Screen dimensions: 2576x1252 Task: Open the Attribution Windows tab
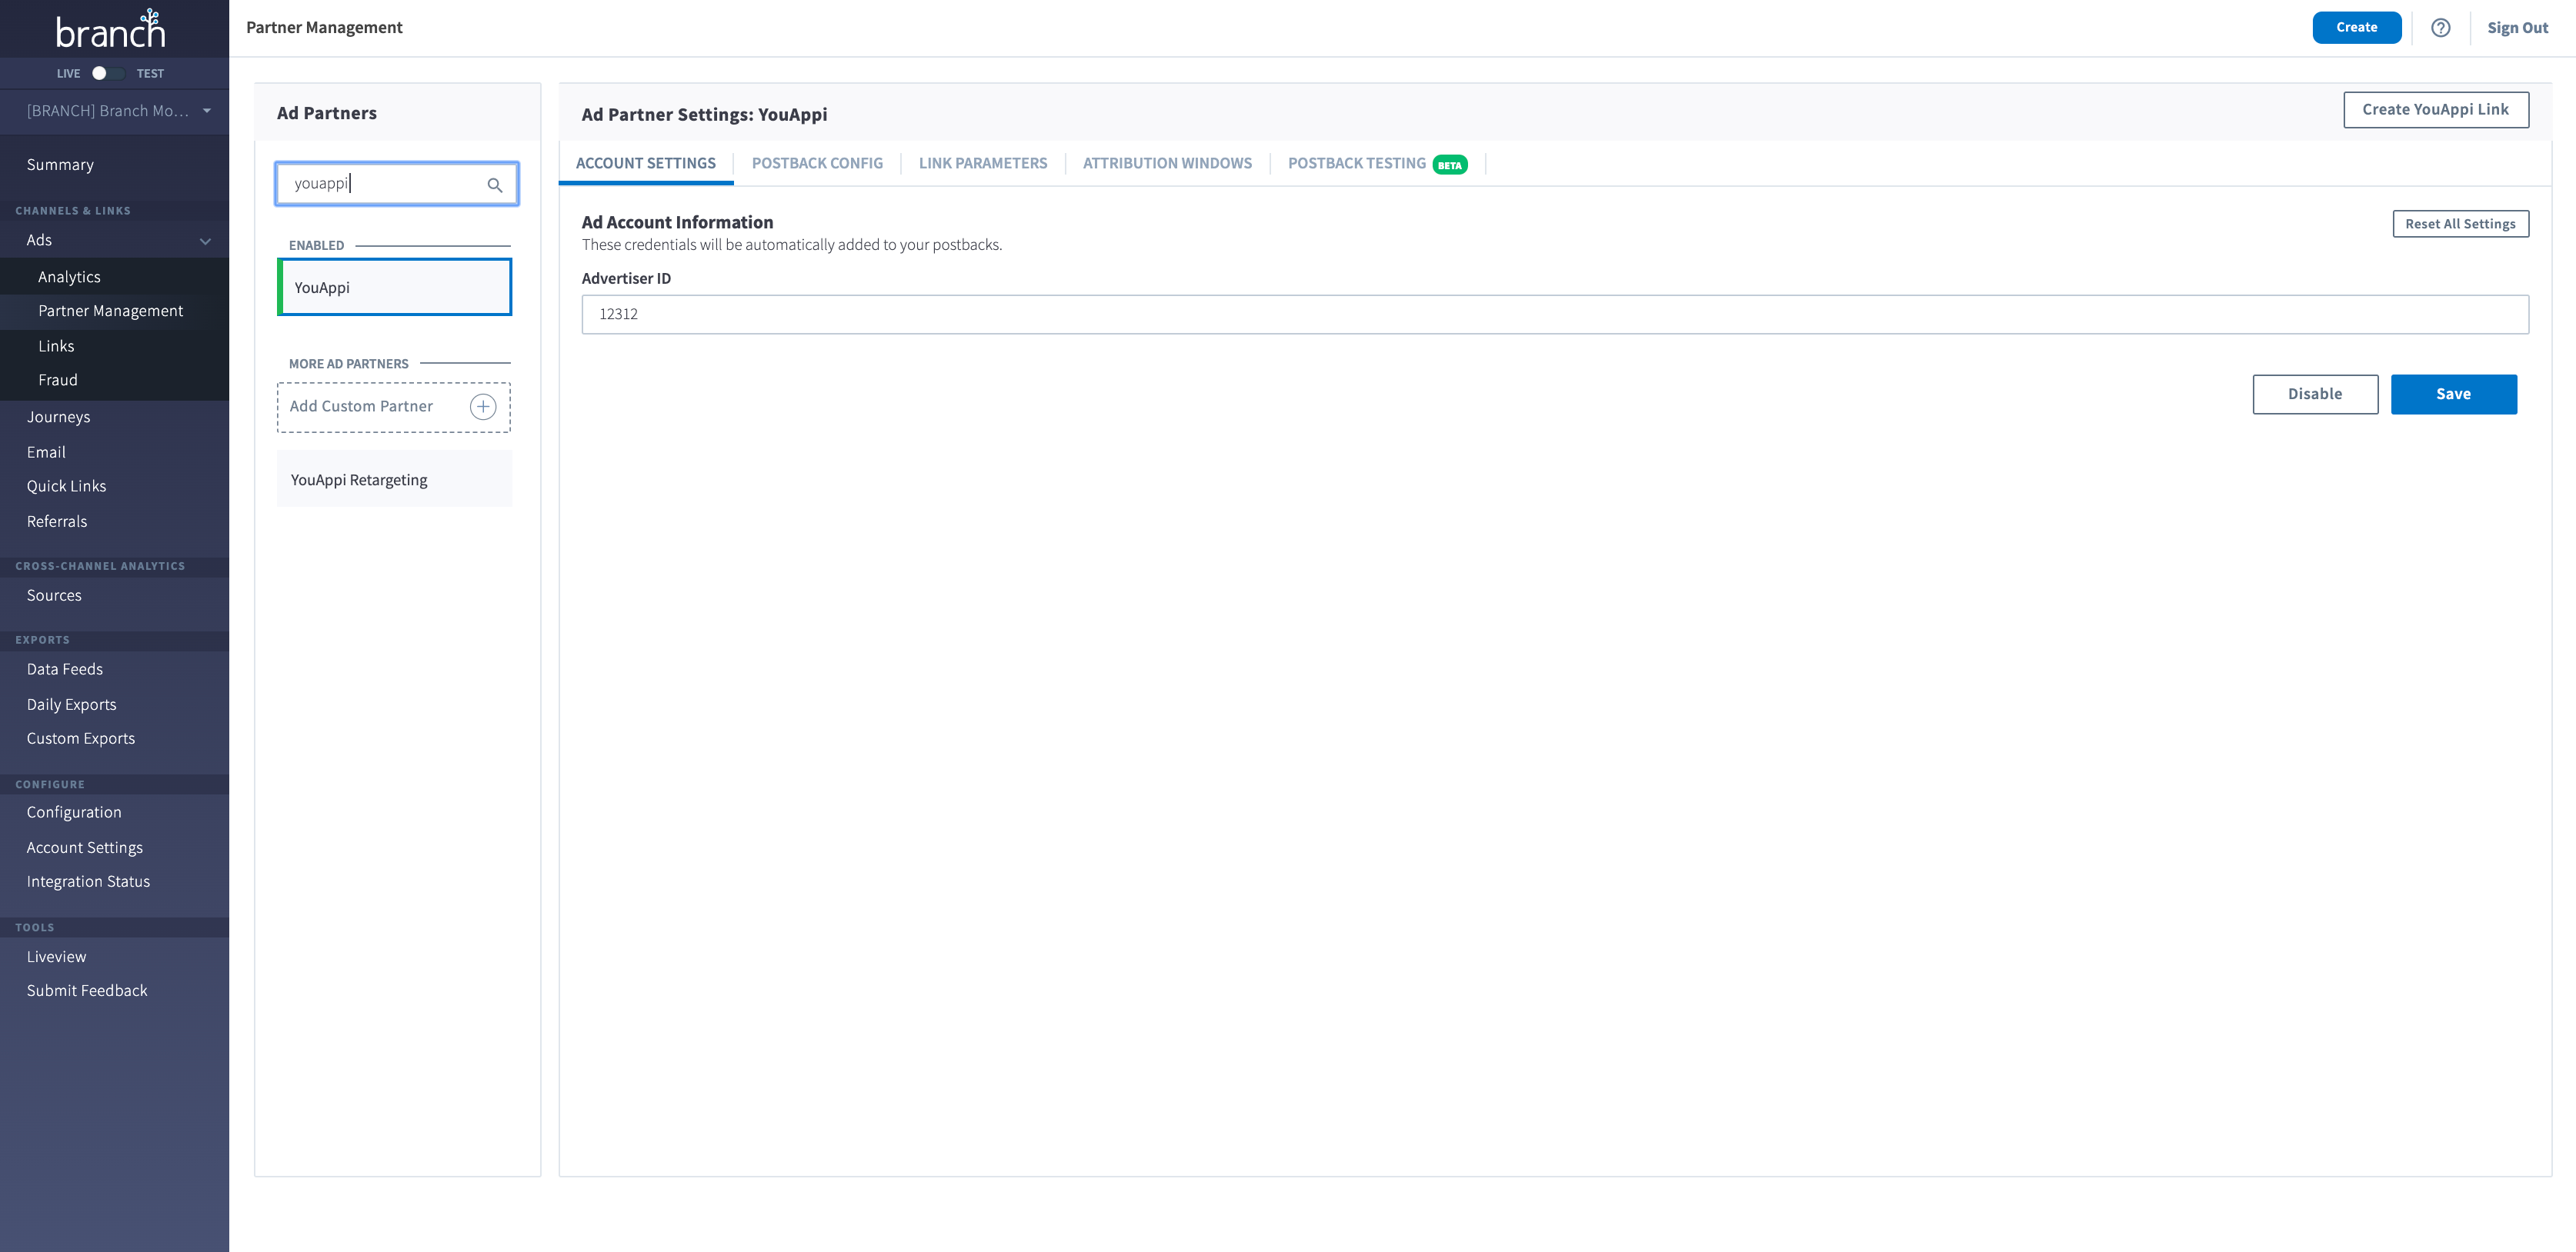1167,163
